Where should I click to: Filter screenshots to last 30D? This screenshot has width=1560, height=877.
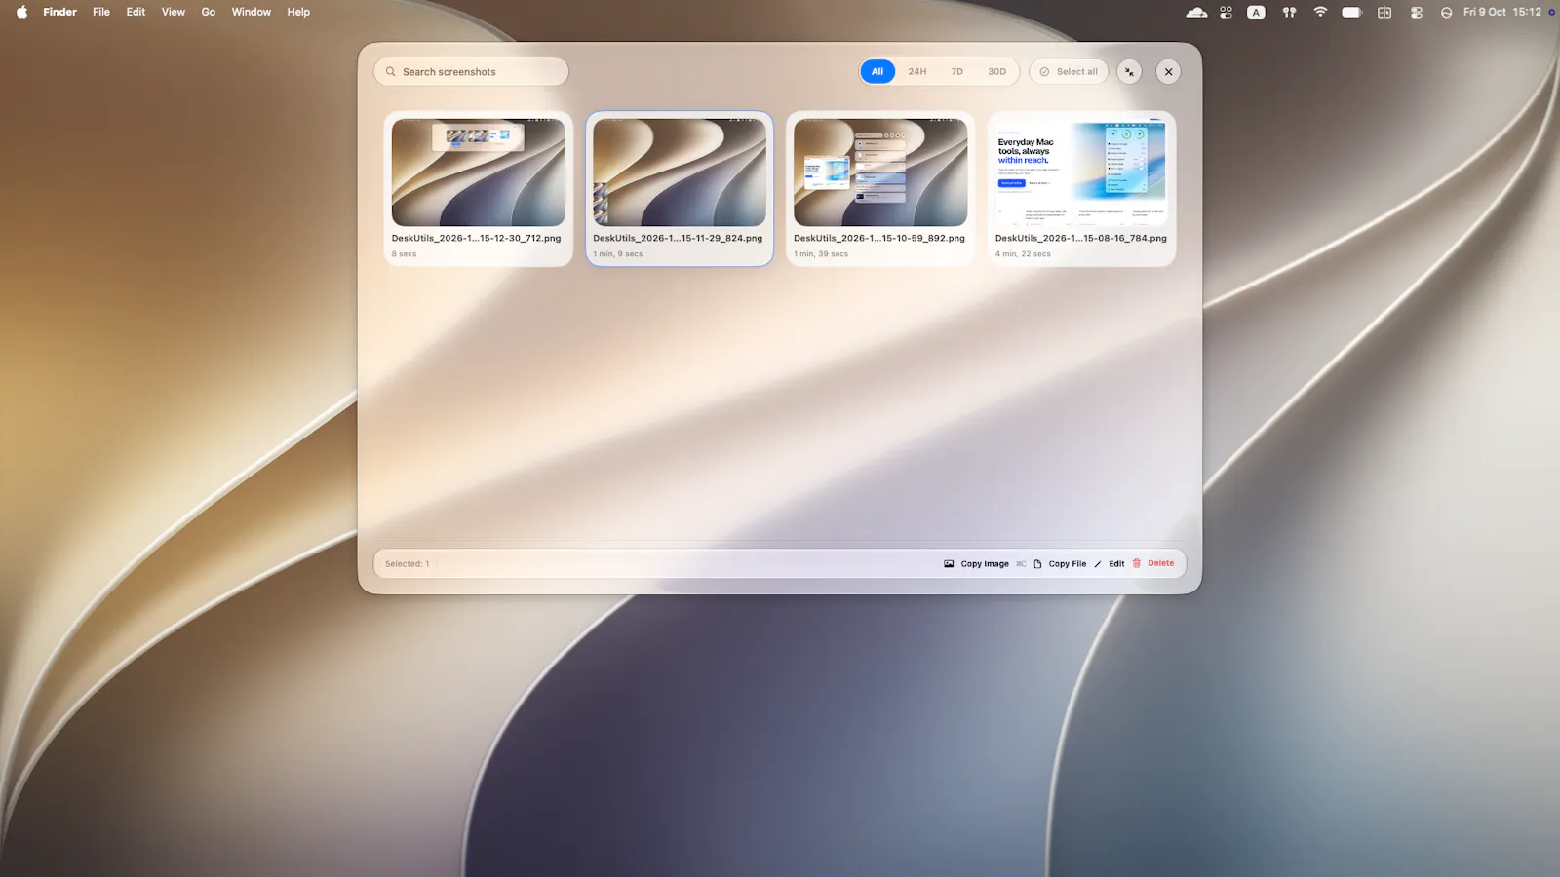[996, 72]
